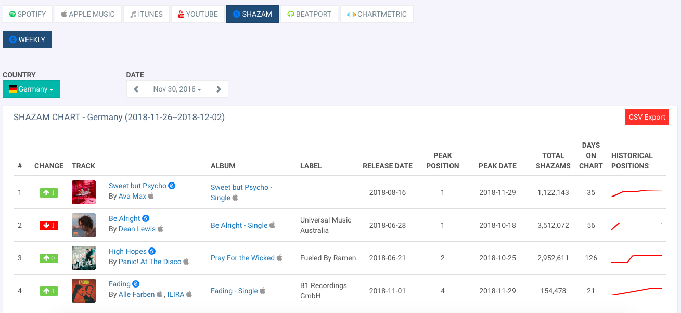Select the Universal Music Australia label cell
The width and height of the screenshot is (681, 313).
[326, 225]
